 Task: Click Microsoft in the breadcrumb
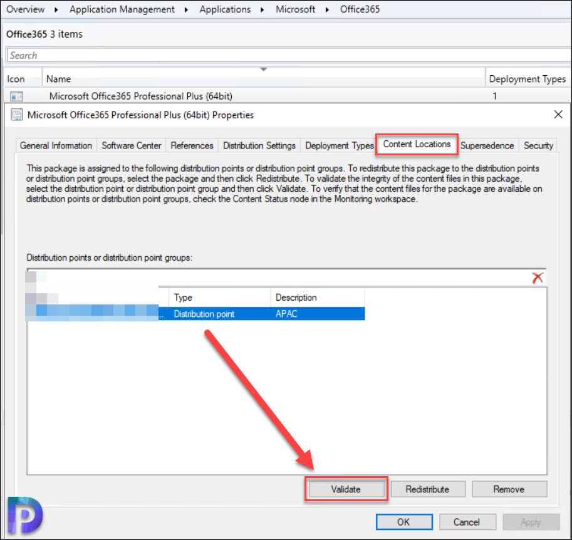[x=296, y=9]
